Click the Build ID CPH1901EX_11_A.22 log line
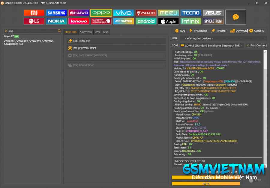The height and width of the screenshot is (188, 270). click(192, 131)
